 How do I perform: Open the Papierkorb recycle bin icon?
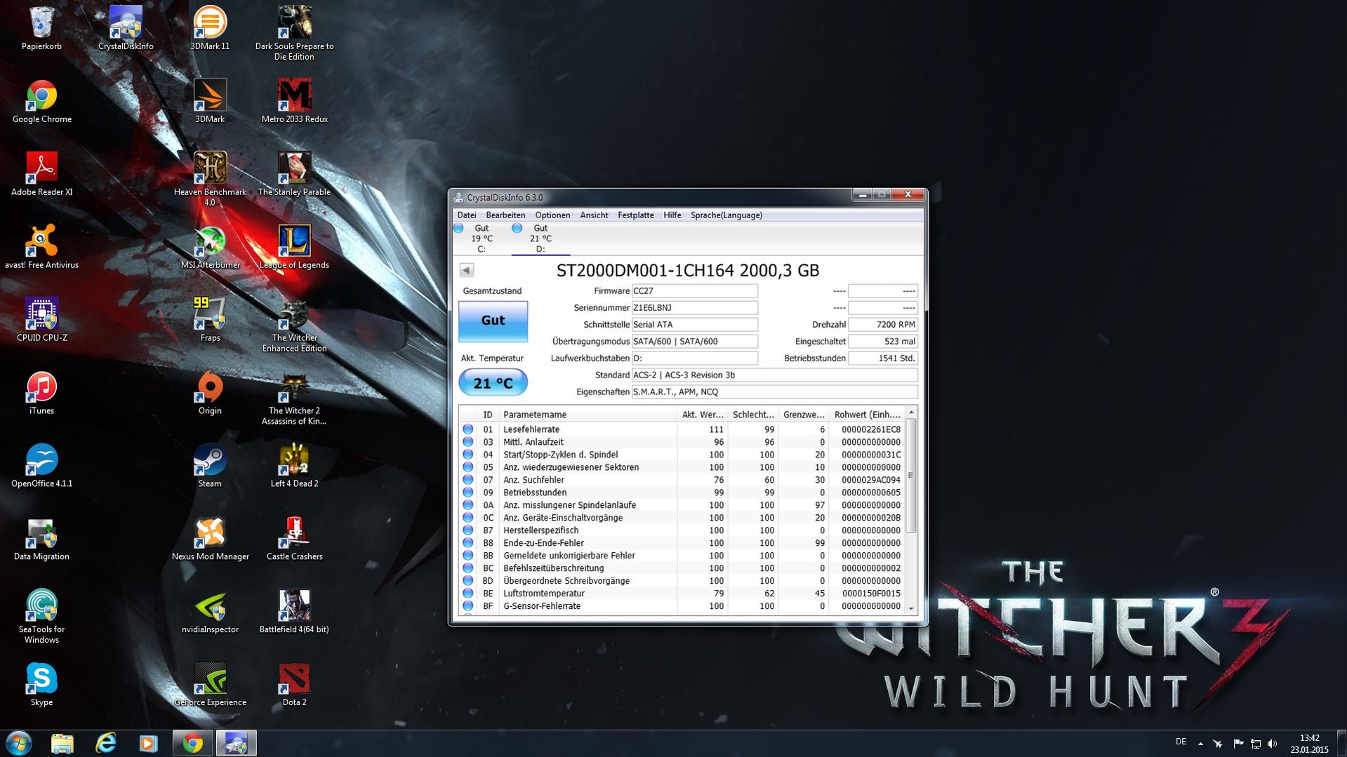(x=41, y=28)
